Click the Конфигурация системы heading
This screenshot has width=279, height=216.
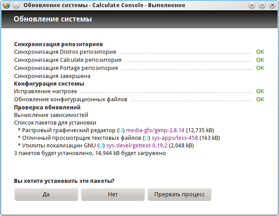click(49, 83)
